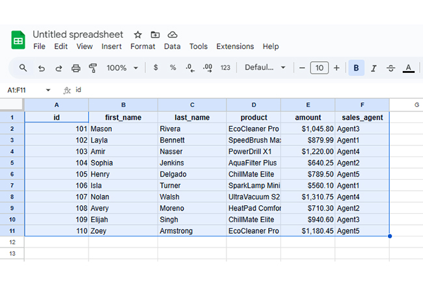Open the 123 more formats menu
Screen dimensions: 423x286
(x=225, y=68)
